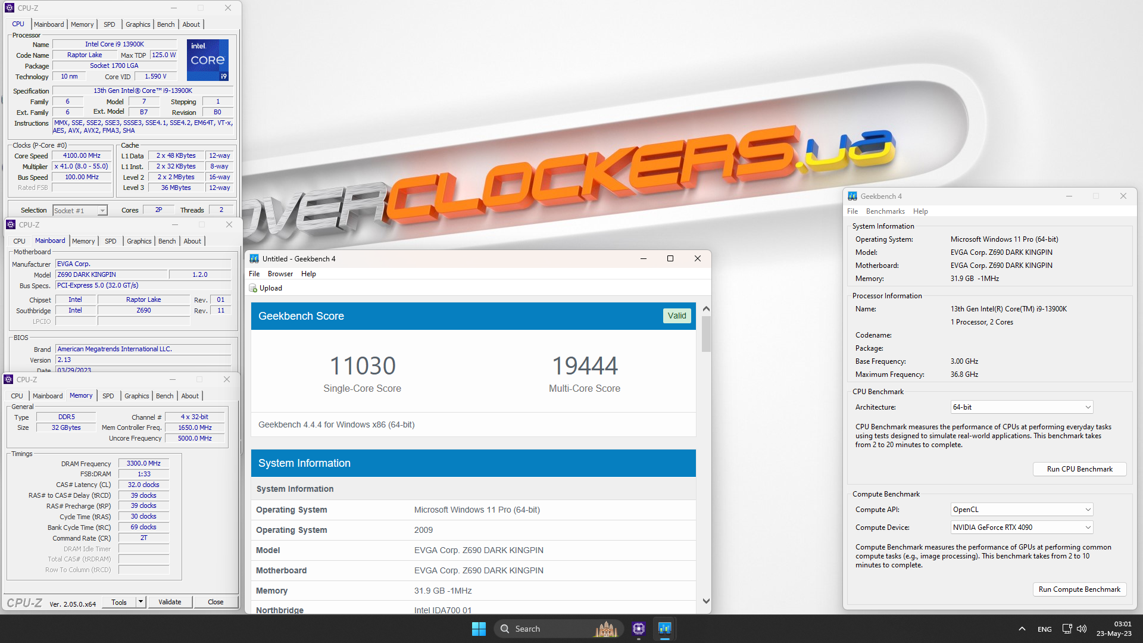Click the 32.0 clocks CAS Latency value
This screenshot has height=643, width=1143.
pos(143,485)
